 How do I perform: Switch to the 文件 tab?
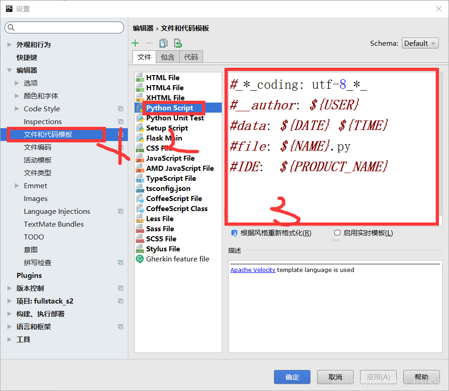coord(144,57)
